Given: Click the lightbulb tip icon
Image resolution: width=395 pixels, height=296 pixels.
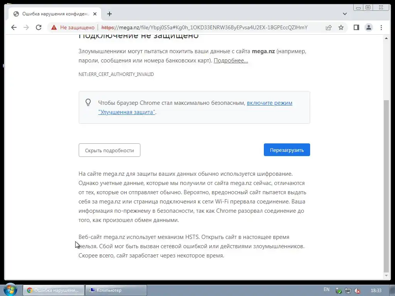Looking at the screenshot, I should [x=88, y=103].
